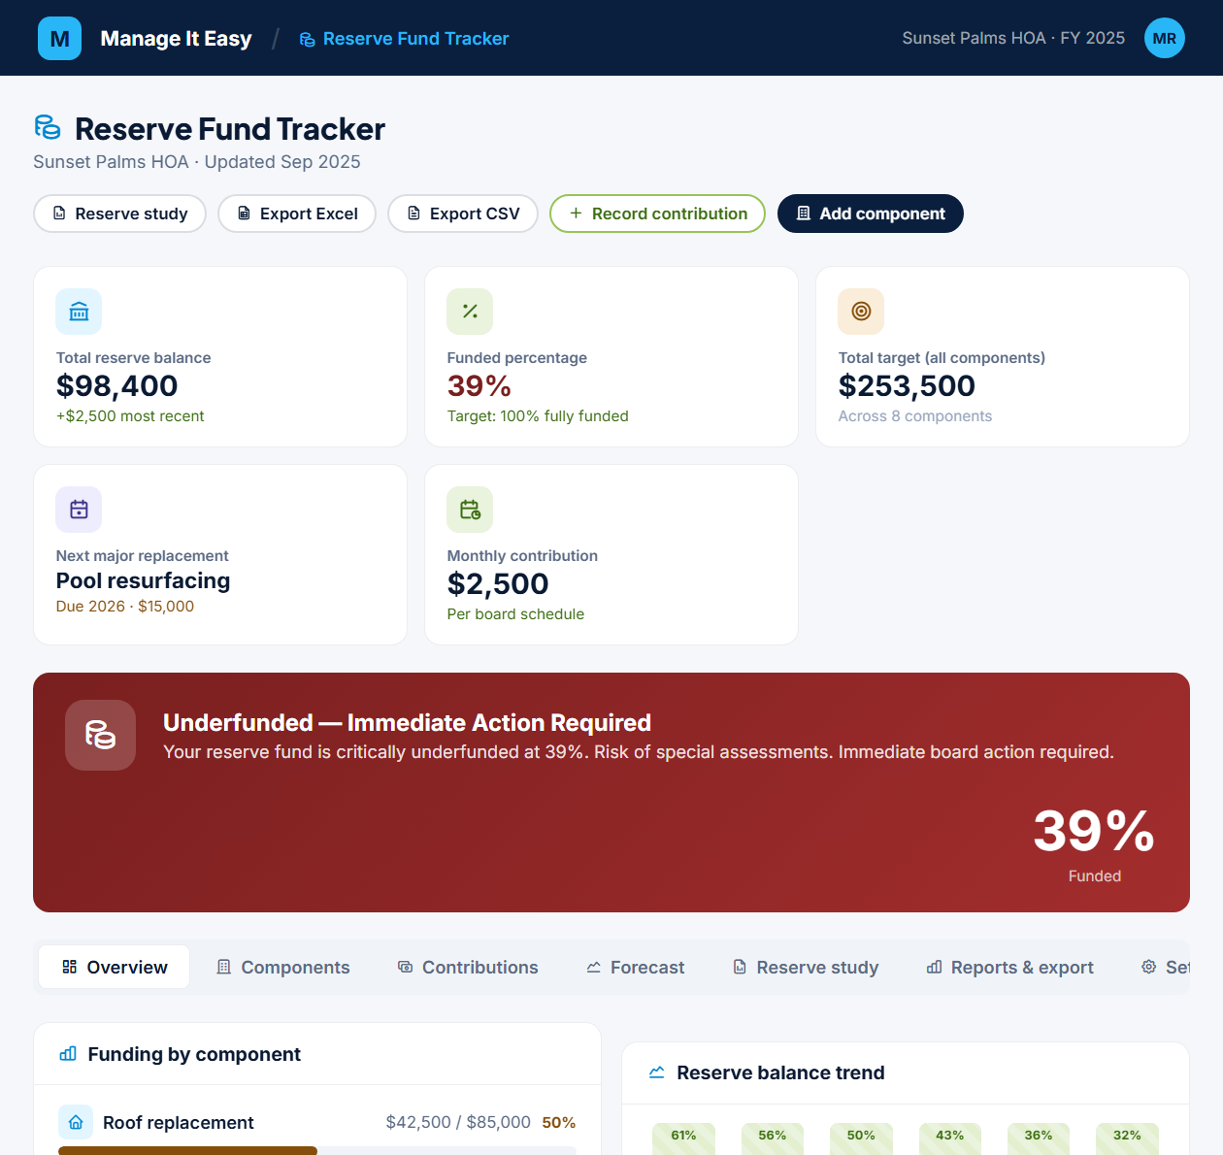Click the bank icon on reserve balance card
The width and height of the screenshot is (1223, 1155).
point(79,312)
